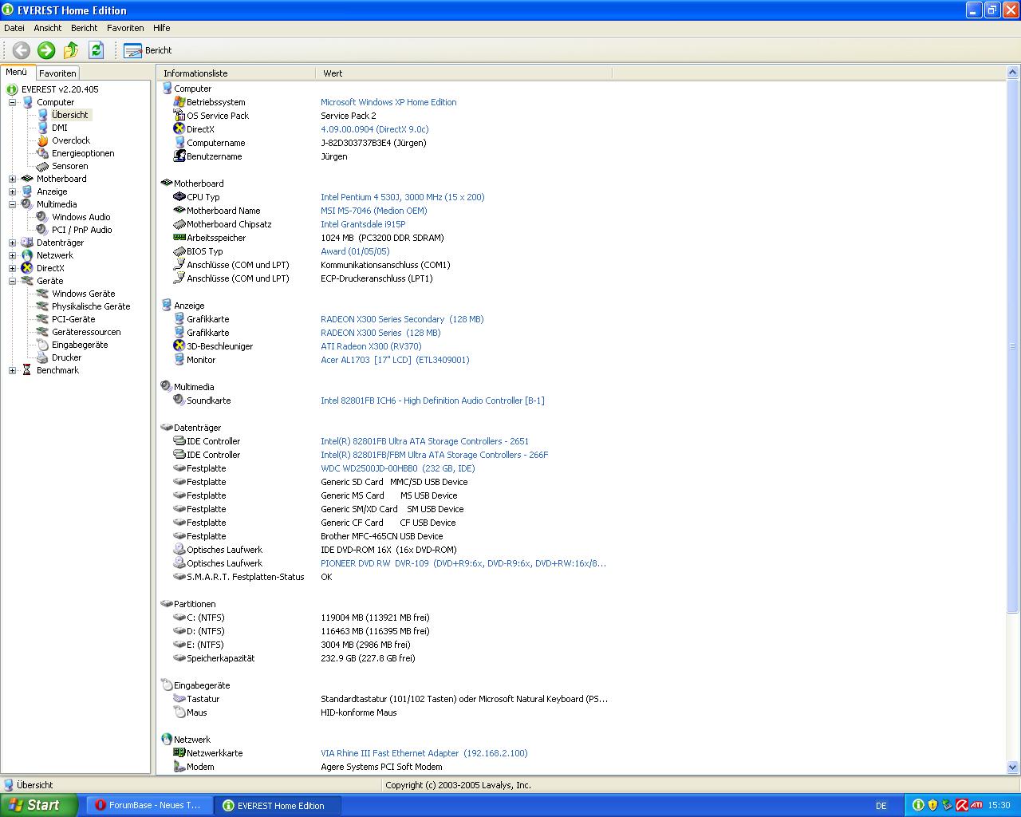The image size is (1021, 817).
Task: Expand the Motherboard tree node
Action: click(x=12, y=179)
